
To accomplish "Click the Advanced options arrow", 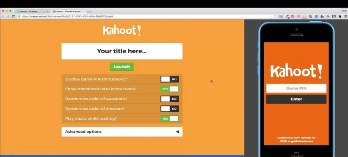I will (177, 132).
